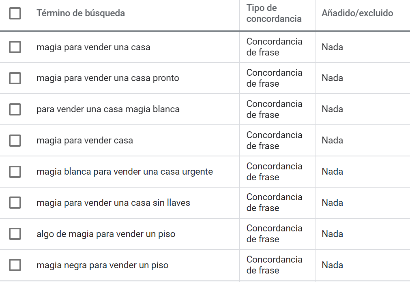Viewport: 410px width, 282px height.
Task: Click 'Nada' status in the first row
Action: [332, 47]
